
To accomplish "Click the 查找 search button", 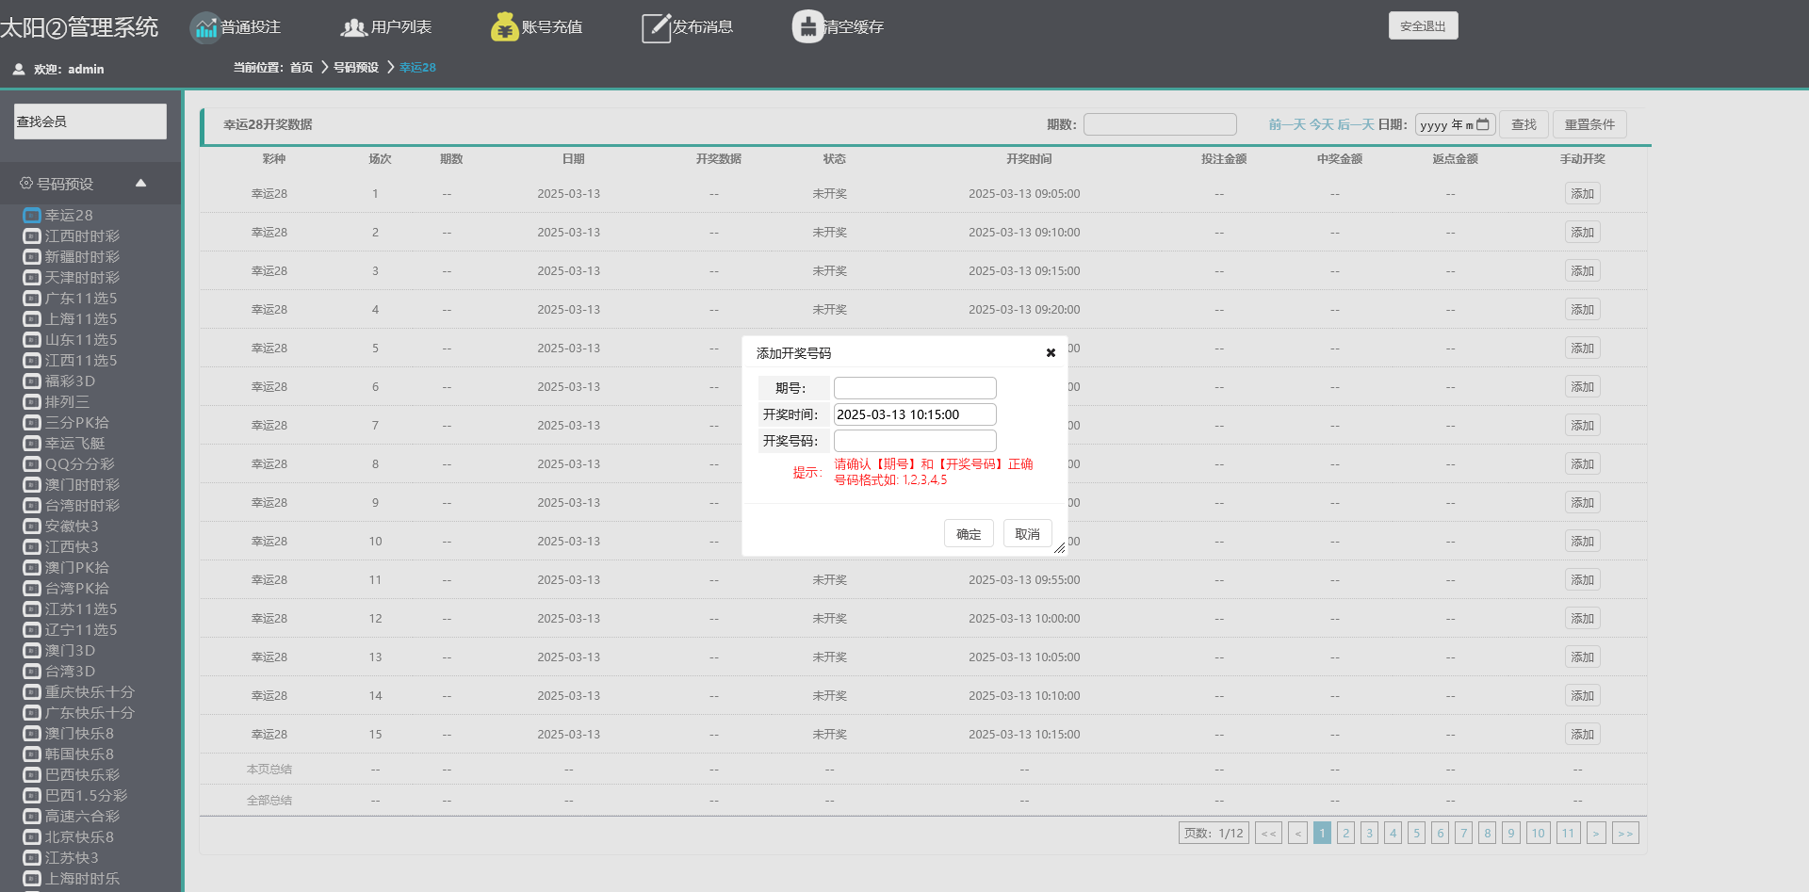I will (1524, 124).
